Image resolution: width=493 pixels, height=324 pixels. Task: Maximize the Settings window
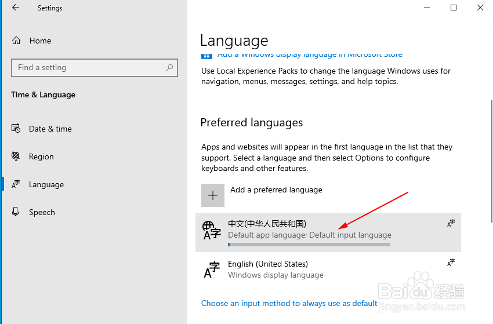pyautogui.click(x=454, y=8)
